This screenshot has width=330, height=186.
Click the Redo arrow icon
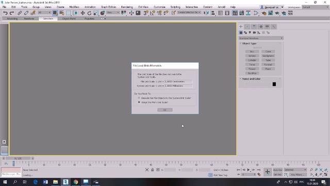pyautogui.click(x=12, y=13)
